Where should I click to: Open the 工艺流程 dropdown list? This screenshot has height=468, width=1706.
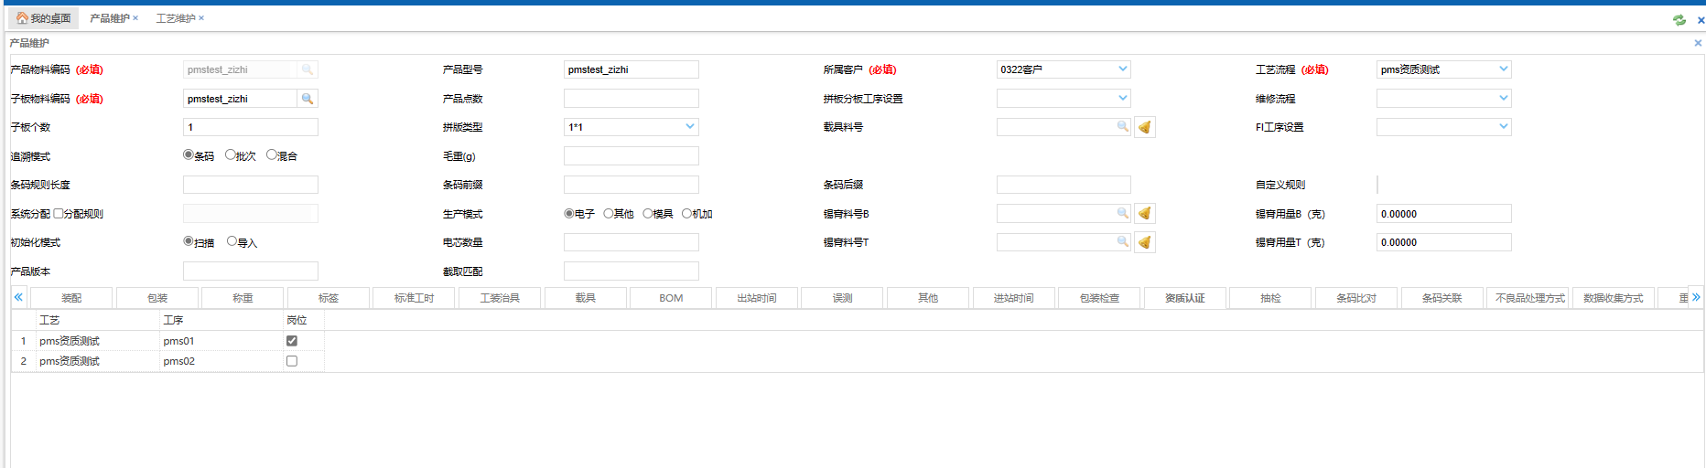1503,69
